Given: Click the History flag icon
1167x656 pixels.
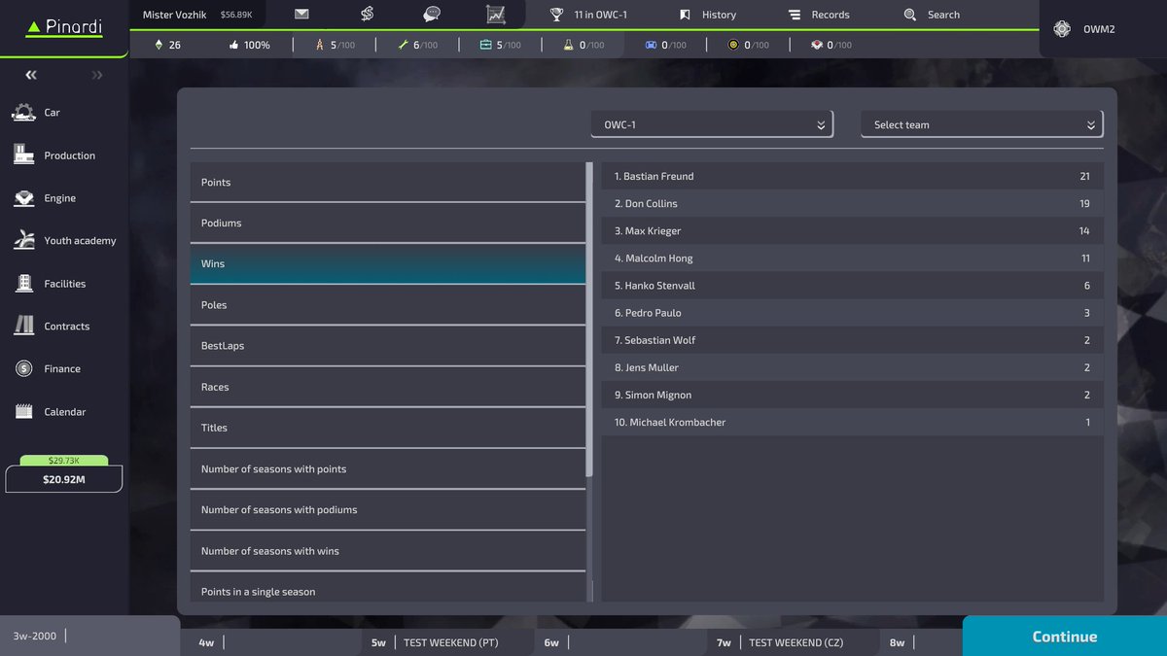Looking at the screenshot, I should coord(685,15).
